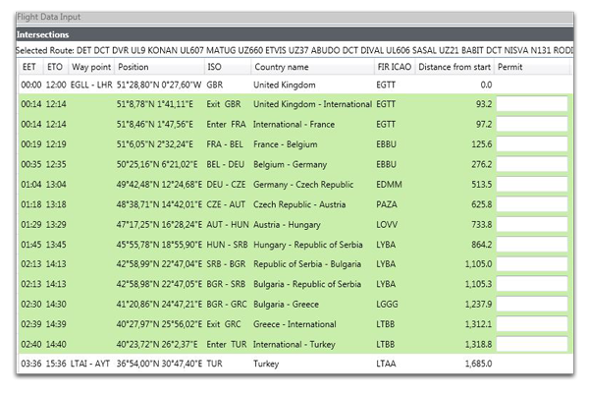This screenshot has height=395, width=589.
Task: Click Permit field for Greece - International row
Action: click(x=532, y=324)
